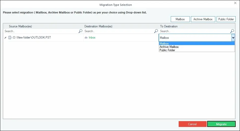The width and height of the screenshot is (240, 131).
Task: Click the green Inbox destination link
Action: click(92, 38)
